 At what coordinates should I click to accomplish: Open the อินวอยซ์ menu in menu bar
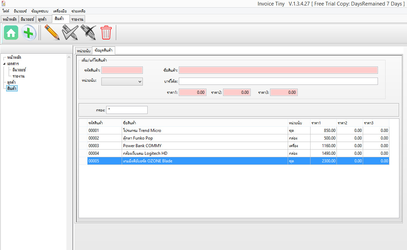point(20,11)
